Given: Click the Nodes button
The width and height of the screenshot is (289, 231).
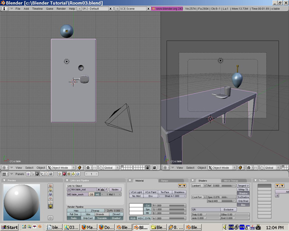Looking at the screenshot, I should coord(115,189).
